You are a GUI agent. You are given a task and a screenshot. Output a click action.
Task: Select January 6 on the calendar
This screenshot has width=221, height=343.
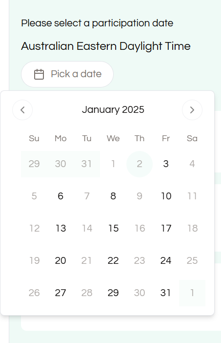coord(60,196)
